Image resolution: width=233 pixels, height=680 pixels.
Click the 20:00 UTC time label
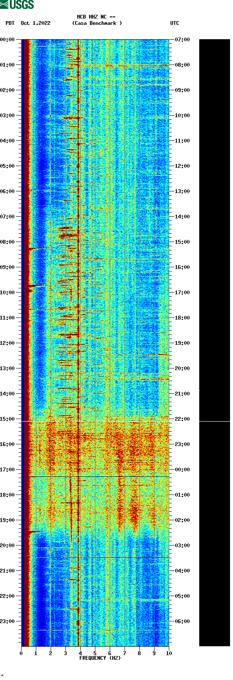click(182, 368)
